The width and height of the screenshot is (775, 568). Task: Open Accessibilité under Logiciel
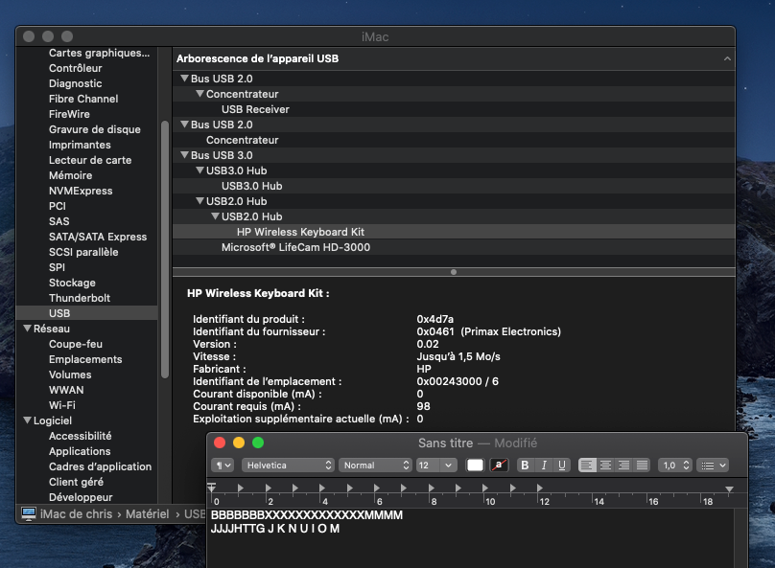click(80, 436)
